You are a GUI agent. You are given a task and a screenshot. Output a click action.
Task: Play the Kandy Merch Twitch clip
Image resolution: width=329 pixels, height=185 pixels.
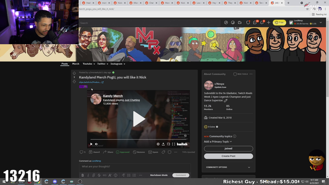tap(138, 119)
